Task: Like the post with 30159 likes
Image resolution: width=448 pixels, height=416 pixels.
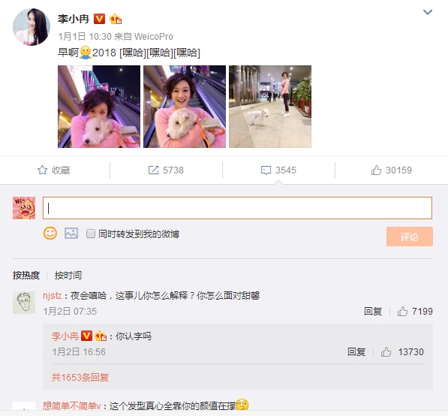Action: pos(376,170)
